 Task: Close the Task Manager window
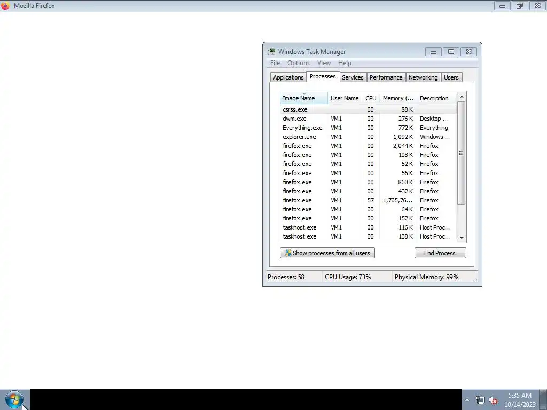point(469,52)
